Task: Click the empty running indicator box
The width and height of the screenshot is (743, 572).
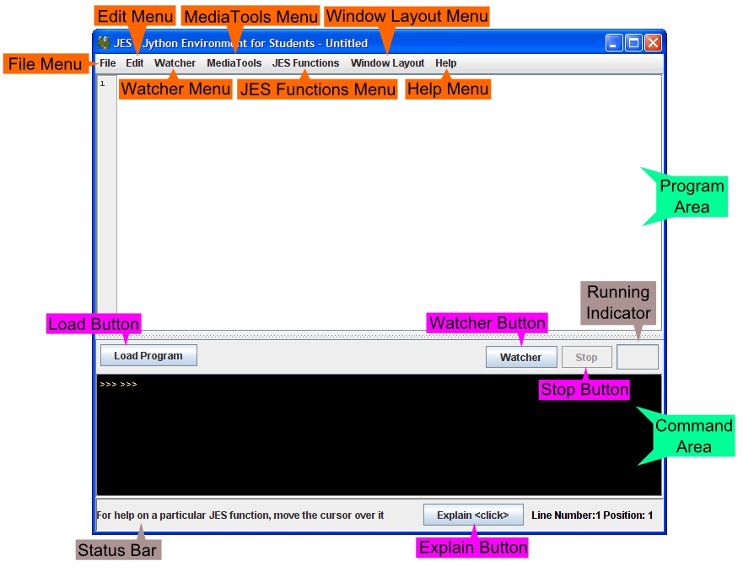Action: [x=637, y=357]
